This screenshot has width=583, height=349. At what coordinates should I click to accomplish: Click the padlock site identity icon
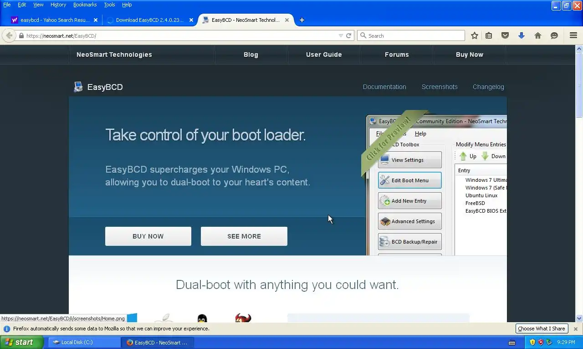tap(21, 35)
